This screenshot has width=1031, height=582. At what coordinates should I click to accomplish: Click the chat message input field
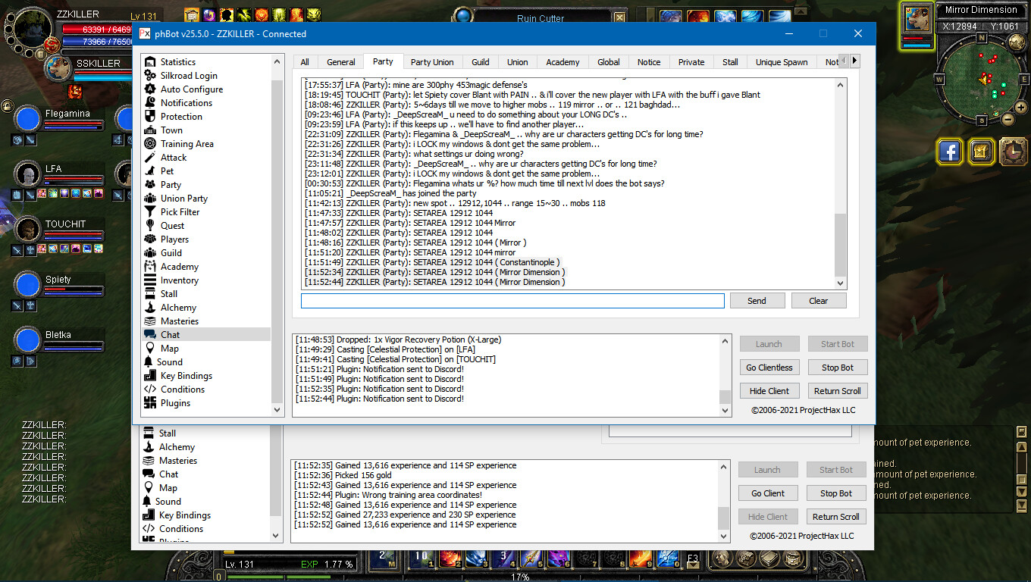(512, 301)
